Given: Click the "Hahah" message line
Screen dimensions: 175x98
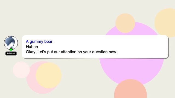Looking at the screenshot, I should click(x=32, y=47).
